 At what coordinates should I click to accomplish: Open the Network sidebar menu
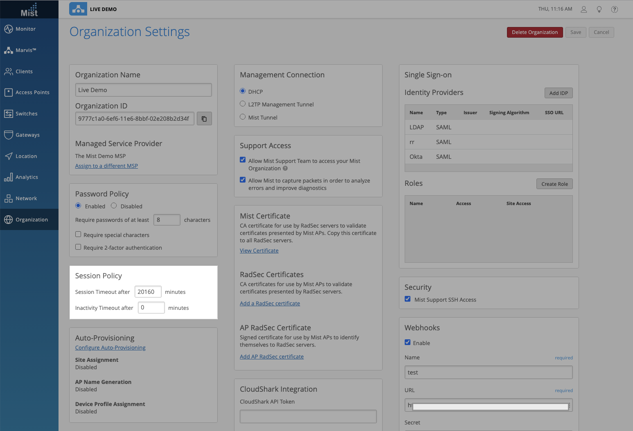26,199
